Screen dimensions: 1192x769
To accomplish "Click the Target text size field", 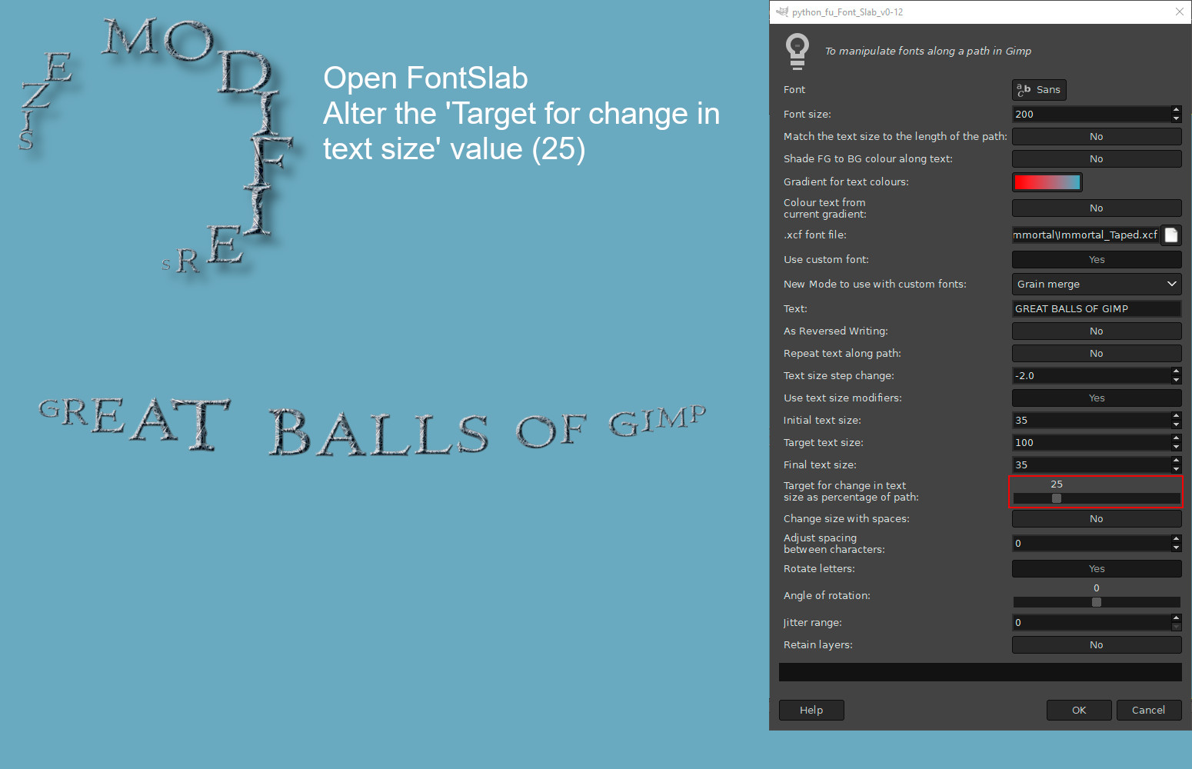I will [x=1091, y=443].
